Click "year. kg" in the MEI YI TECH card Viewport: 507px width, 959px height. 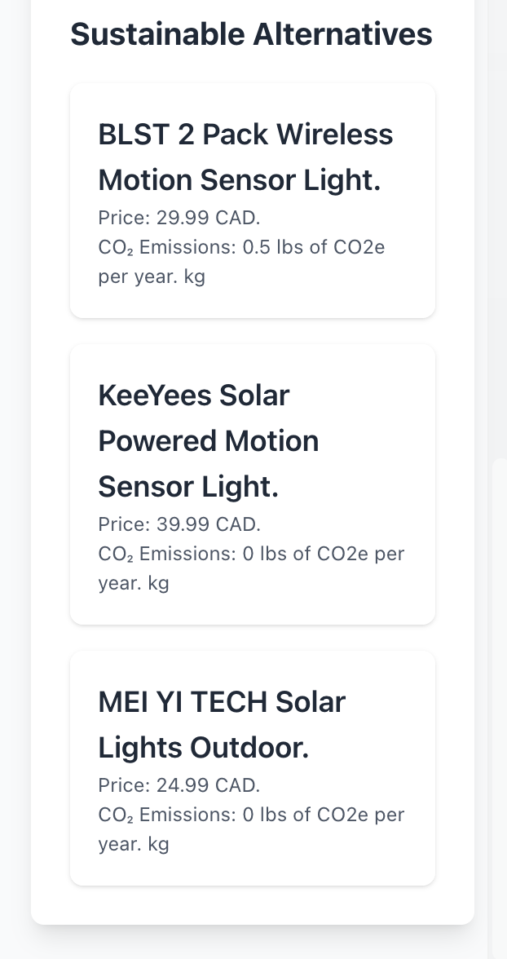point(134,844)
